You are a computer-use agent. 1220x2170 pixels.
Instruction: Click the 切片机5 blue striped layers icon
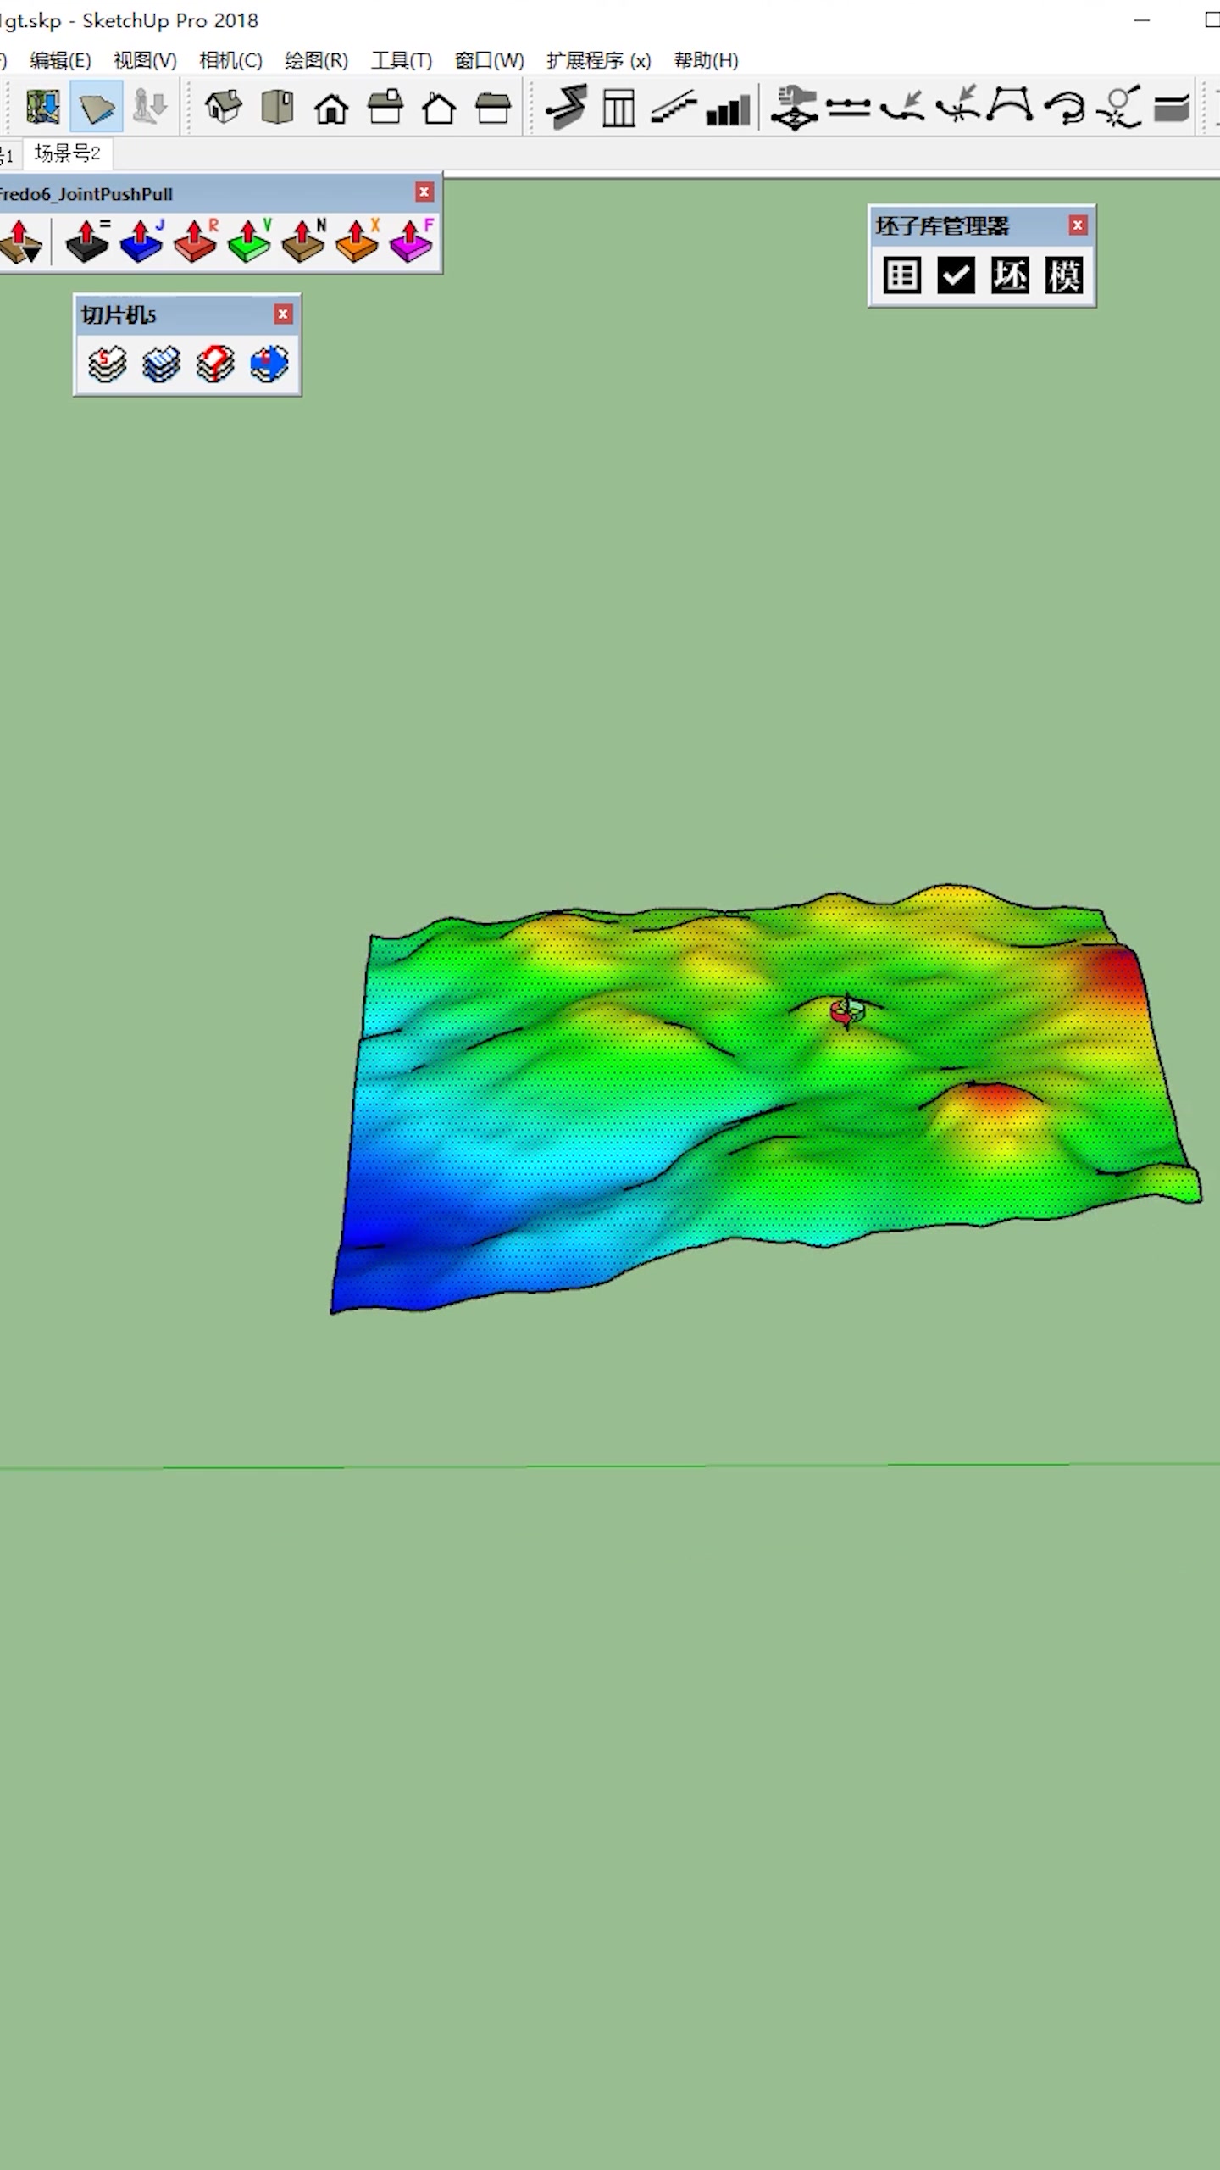(x=161, y=364)
